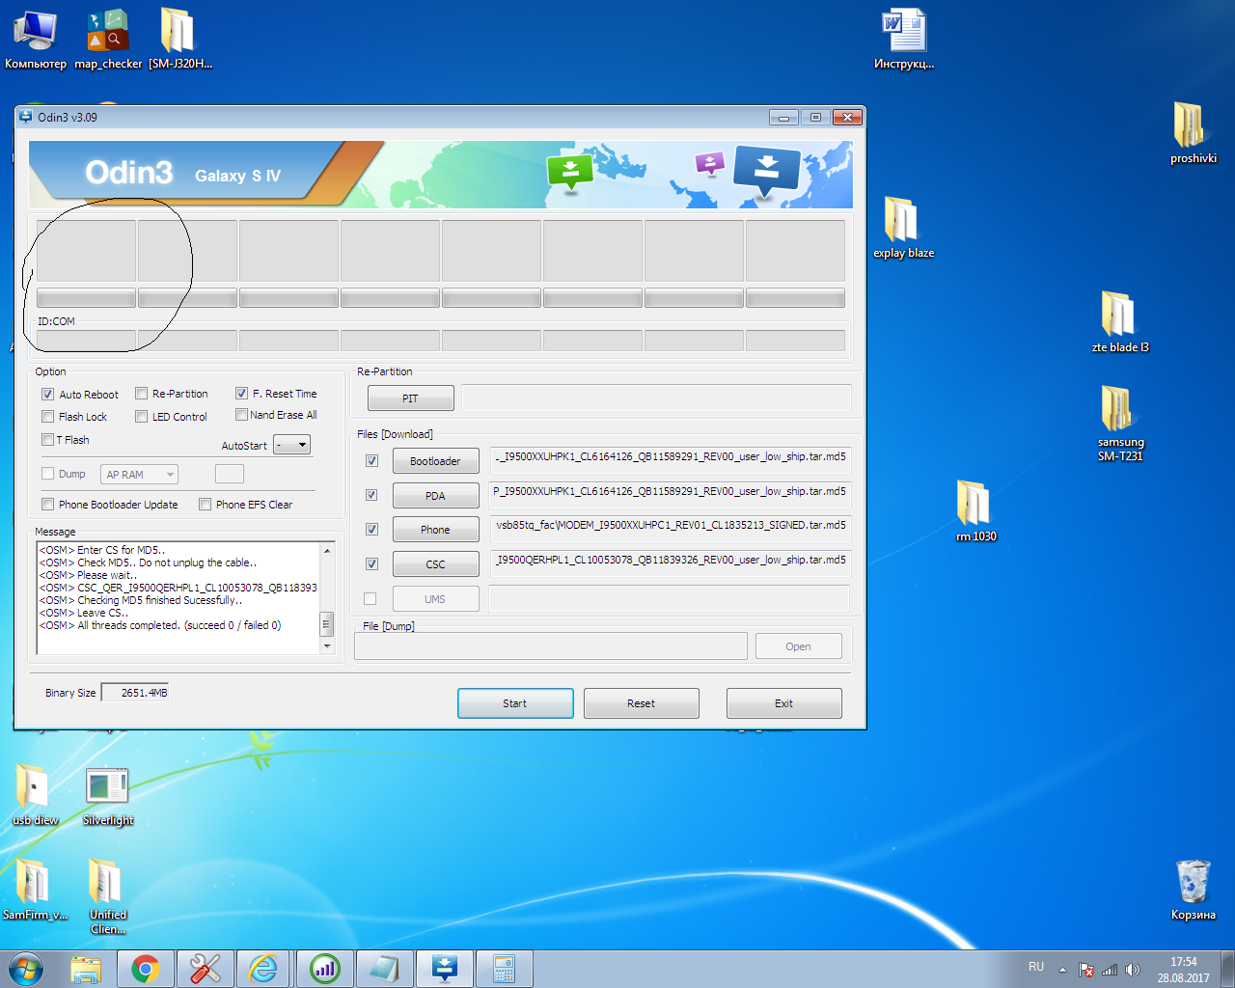Select the Recycle Bin (Корзина) icon
The width and height of the screenshot is (1235, 988).
click(x=1193, y=888)
